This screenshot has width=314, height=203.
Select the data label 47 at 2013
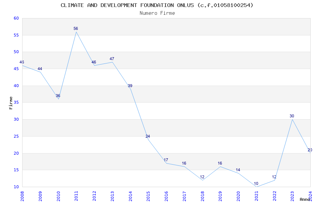coord(112,59)
